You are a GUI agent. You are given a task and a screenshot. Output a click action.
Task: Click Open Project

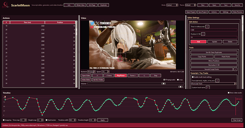191,12
